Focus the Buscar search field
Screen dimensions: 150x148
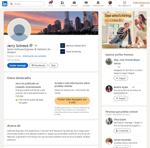tap(26, 4)
